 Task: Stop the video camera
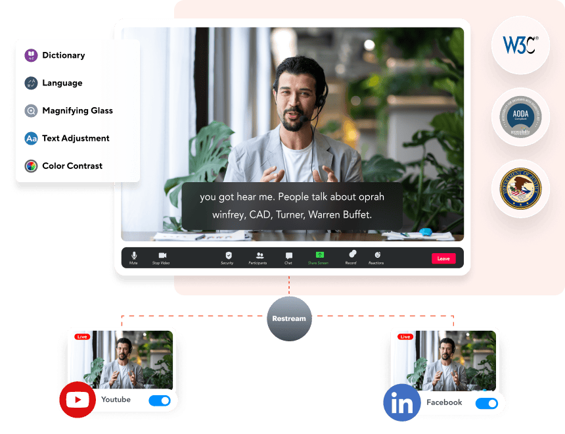pyautogui.click(x=162, y=258)
